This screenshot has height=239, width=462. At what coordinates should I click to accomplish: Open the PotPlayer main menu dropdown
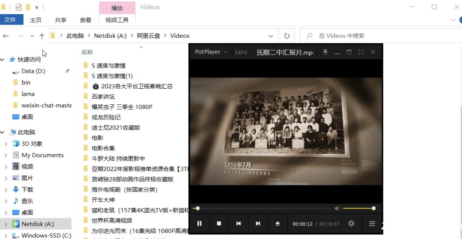(x=211, y=52)
